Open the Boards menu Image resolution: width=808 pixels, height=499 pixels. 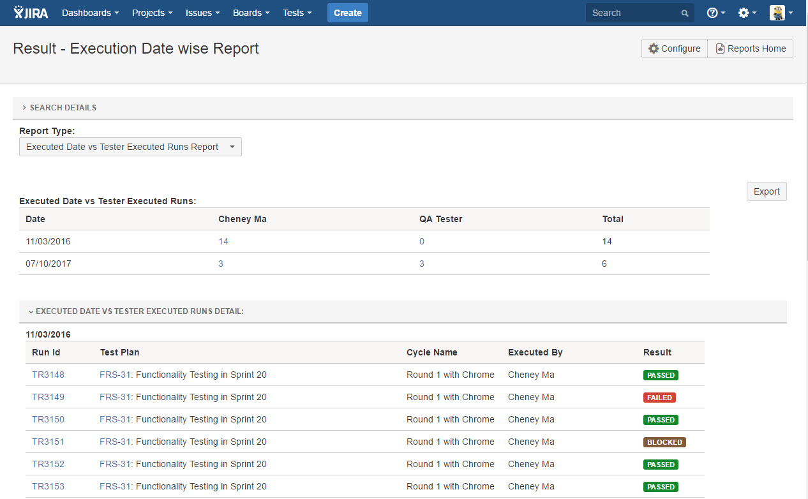pos(251,13)
